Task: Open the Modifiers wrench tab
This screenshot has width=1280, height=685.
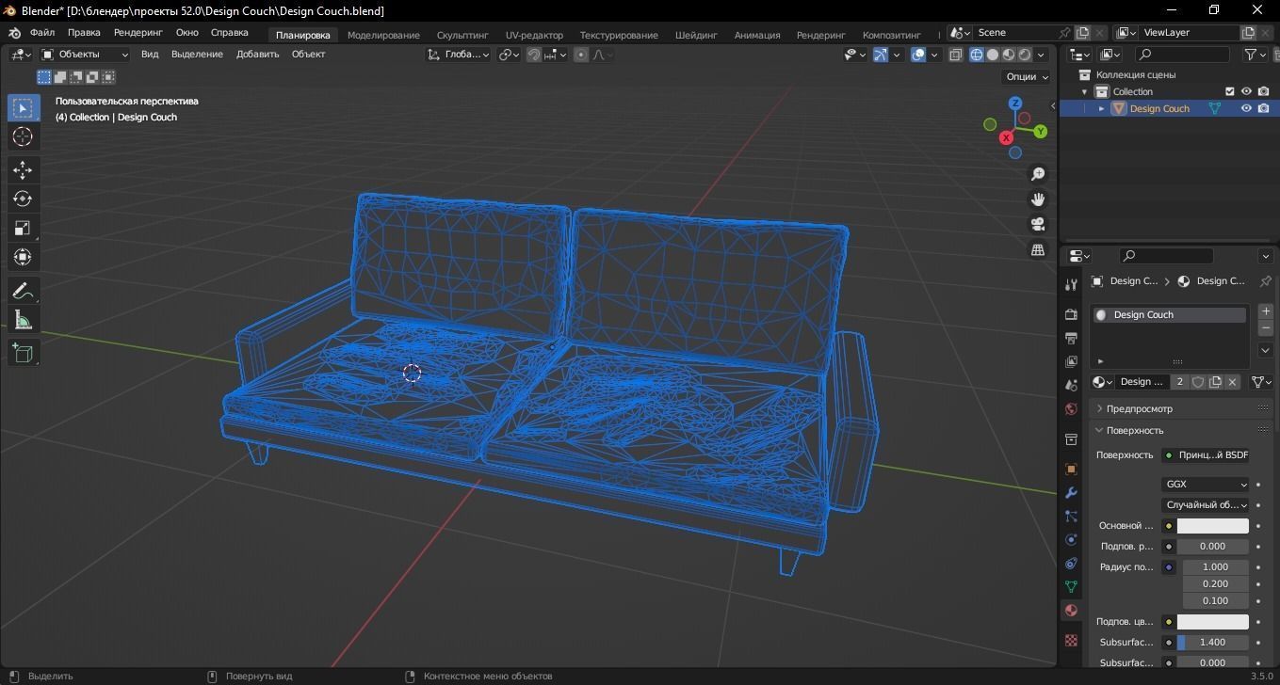Action: coord(1071,492)
